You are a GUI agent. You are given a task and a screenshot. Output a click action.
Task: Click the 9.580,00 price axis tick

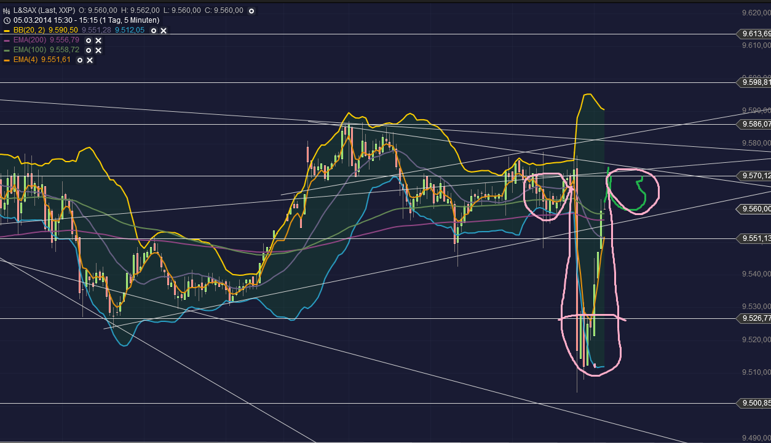756,143
